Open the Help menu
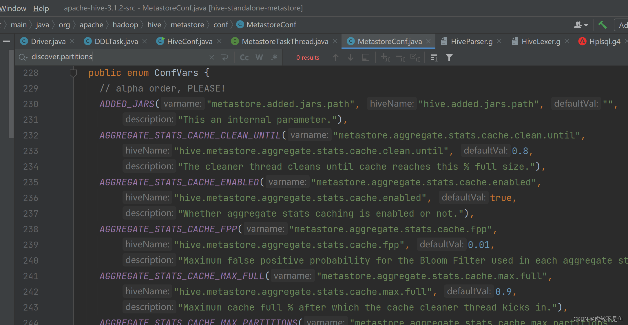628x325 pixels. pos(41,8)
